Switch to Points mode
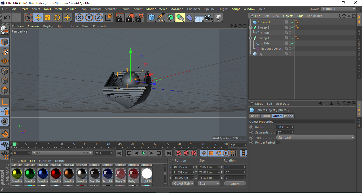Screen dimensions: 362x193 [x=5, y=71]
